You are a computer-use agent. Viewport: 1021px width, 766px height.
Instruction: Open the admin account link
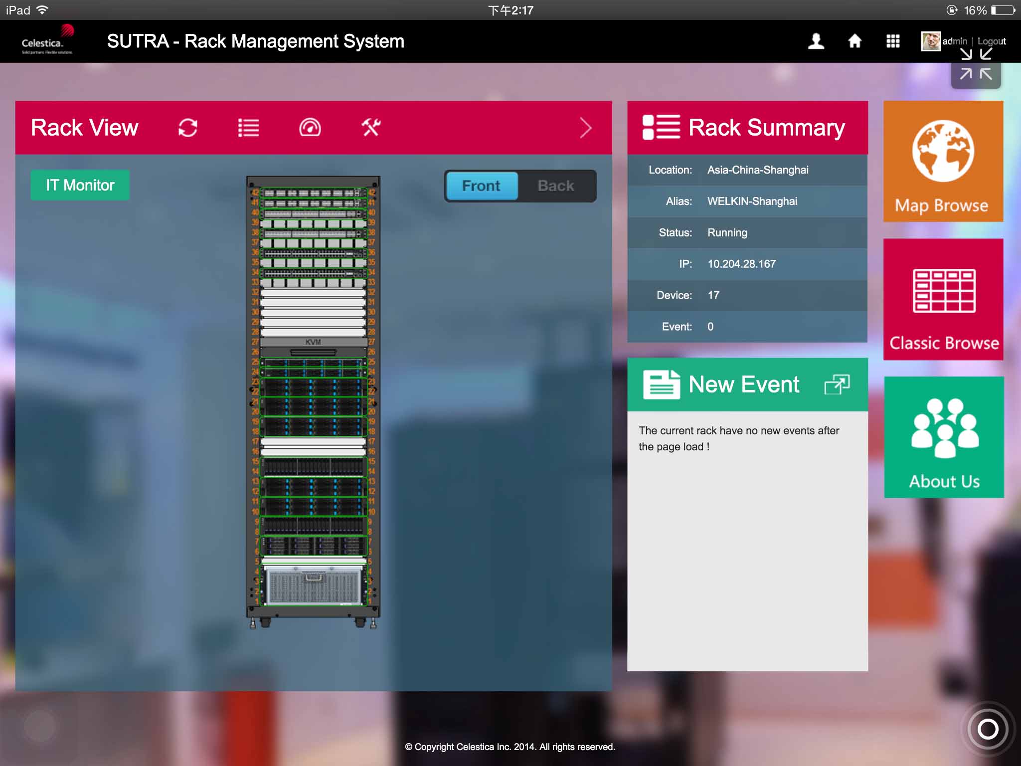point(955,41)
